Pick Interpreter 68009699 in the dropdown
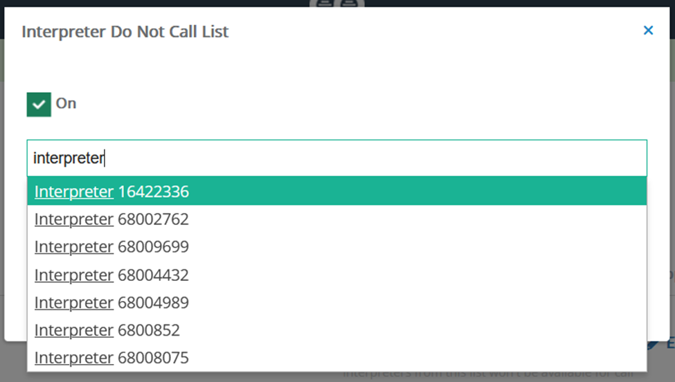 click(336, 247)
